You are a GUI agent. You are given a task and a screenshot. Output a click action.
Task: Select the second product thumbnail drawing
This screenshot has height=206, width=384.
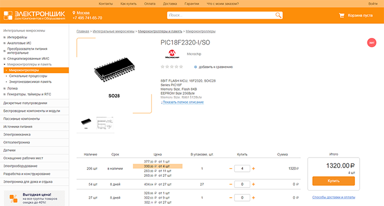[x=105, y=123]
